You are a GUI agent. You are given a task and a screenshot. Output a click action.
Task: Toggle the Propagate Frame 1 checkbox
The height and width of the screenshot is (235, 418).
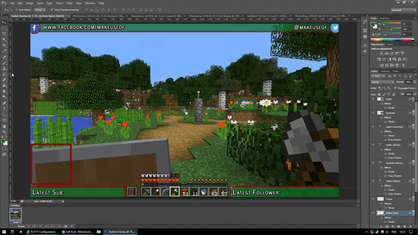point(396,88)
